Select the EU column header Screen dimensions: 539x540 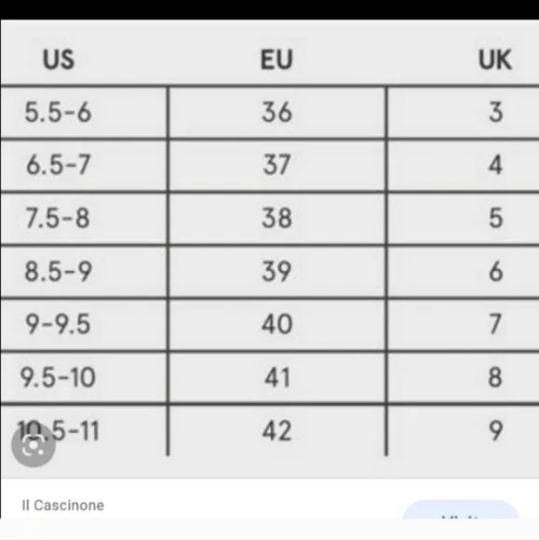click(x=276, y=60)
